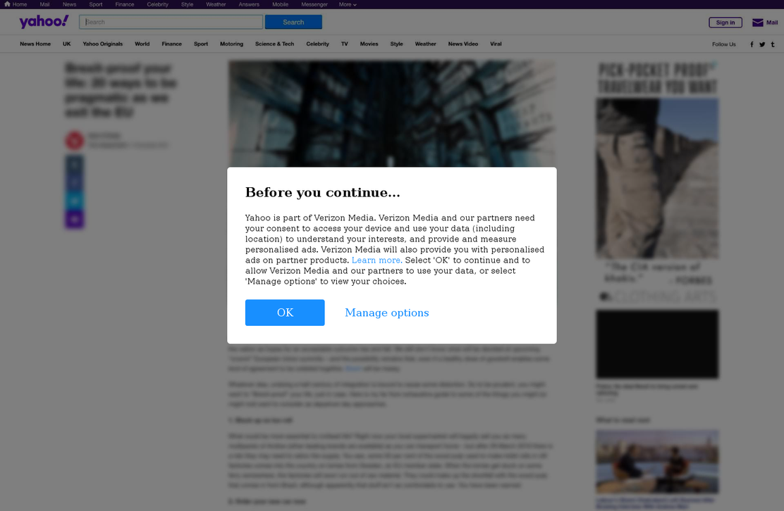
Task: Click the Sign in button
Action: [725, 23]
